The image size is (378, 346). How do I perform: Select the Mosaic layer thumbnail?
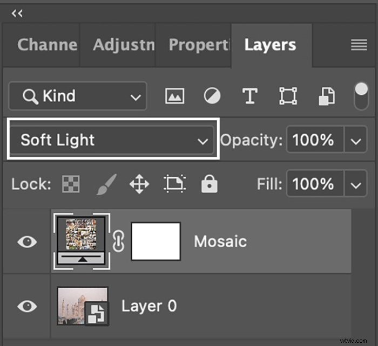(x=82, y=241)
